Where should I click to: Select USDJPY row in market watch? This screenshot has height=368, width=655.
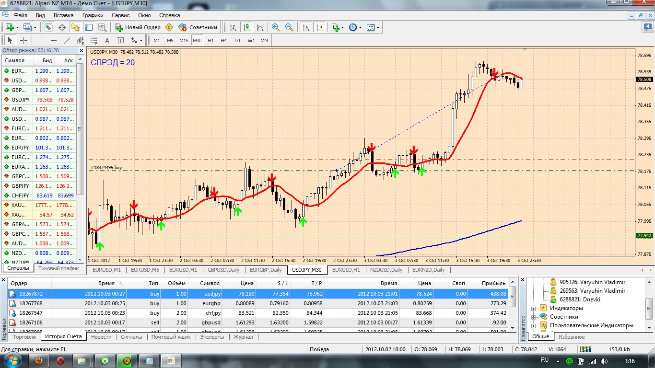pyautogui.click(x=38, y=100)
